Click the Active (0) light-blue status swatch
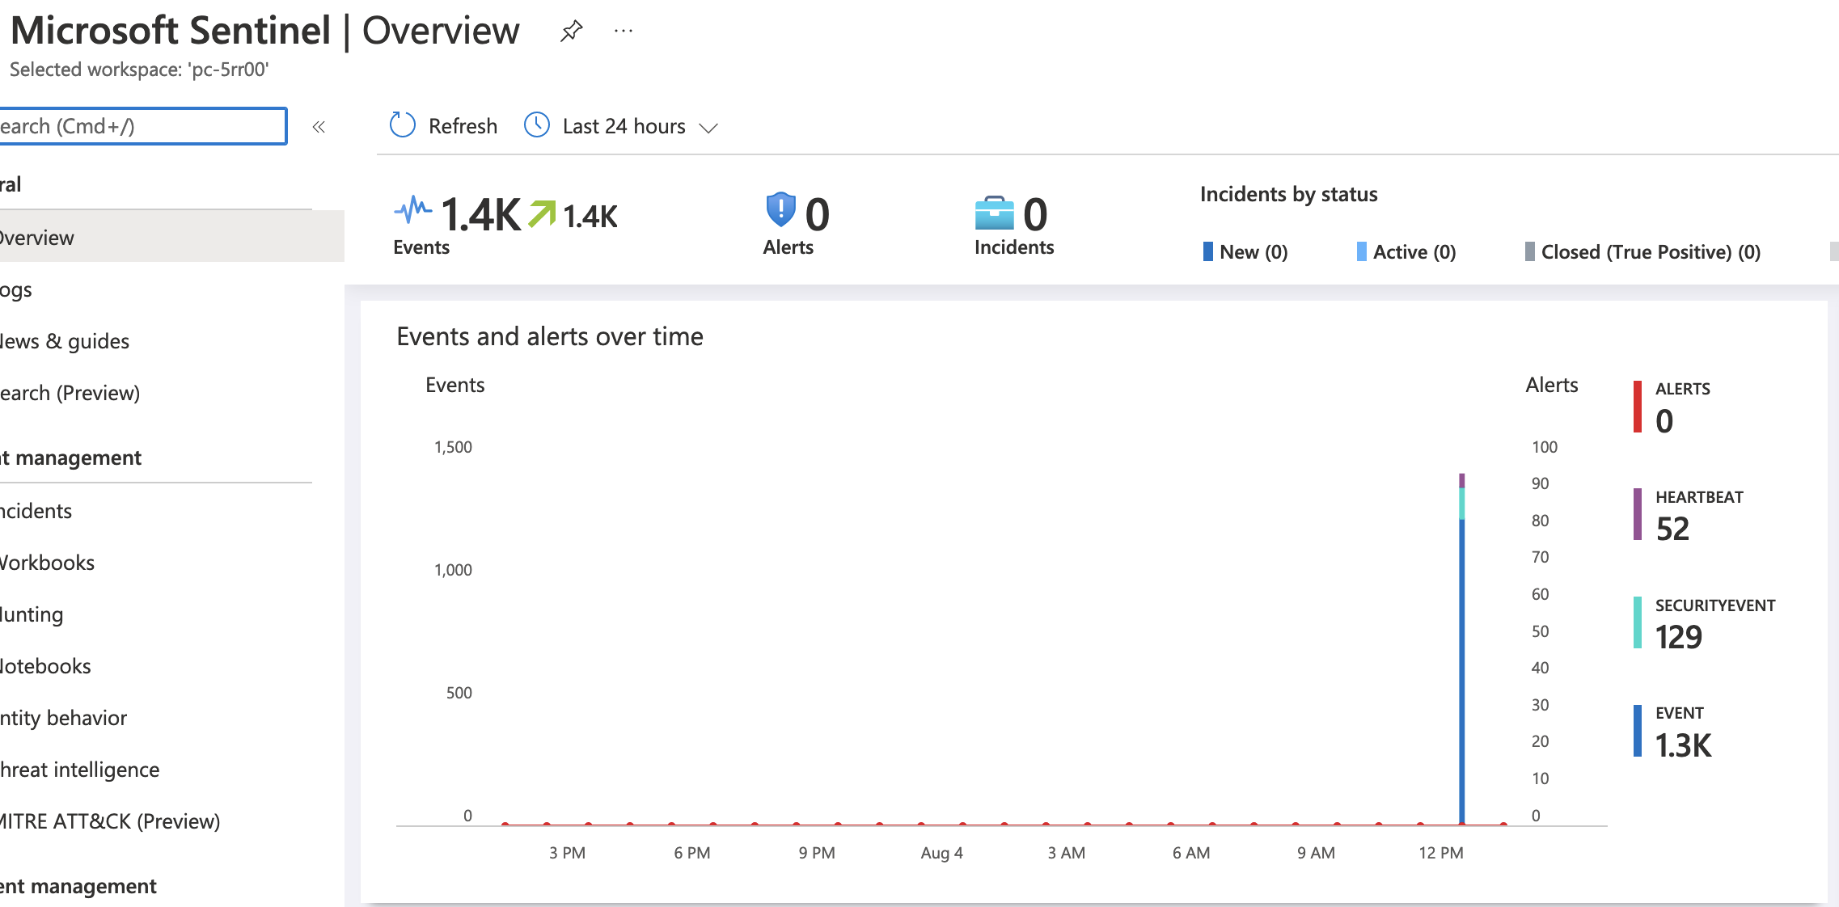Image resolution: width=1839 pixels, height=907 pixels. [1362, 252]
